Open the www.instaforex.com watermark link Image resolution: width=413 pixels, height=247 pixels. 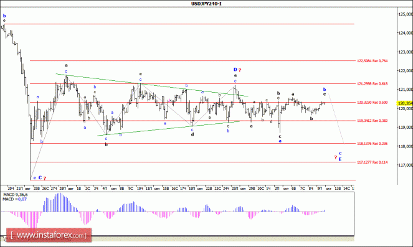(49, 235)
